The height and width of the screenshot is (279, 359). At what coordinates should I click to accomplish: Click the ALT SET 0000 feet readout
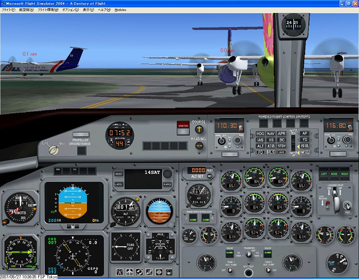[x=198, y=170]
